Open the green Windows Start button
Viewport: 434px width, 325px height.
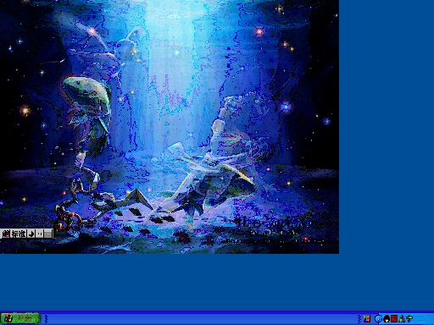20,318
